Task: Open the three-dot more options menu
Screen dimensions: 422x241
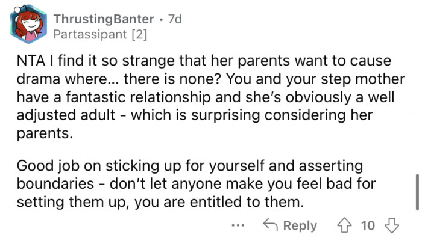Action: (x=238, y=226)
